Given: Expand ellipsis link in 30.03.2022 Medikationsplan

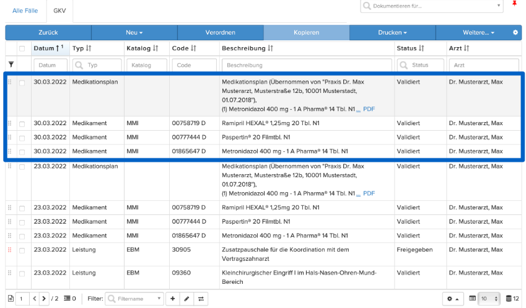Looking at the screenshot, I should (358, 110).
